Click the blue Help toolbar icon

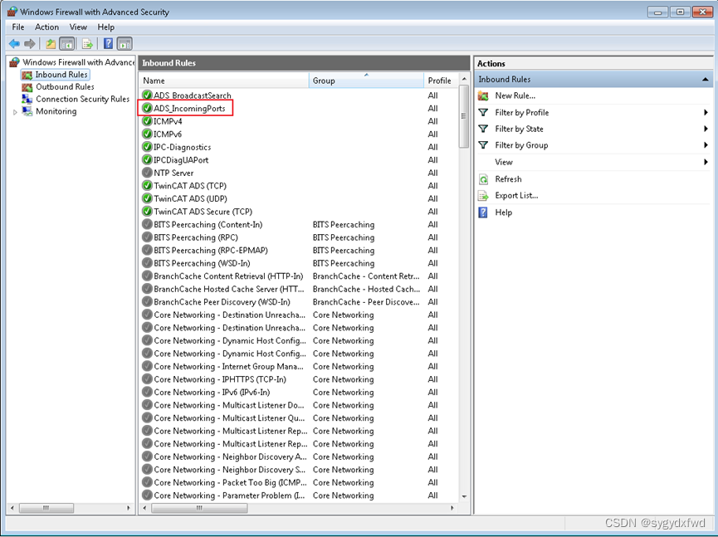[x=108, y=43]
